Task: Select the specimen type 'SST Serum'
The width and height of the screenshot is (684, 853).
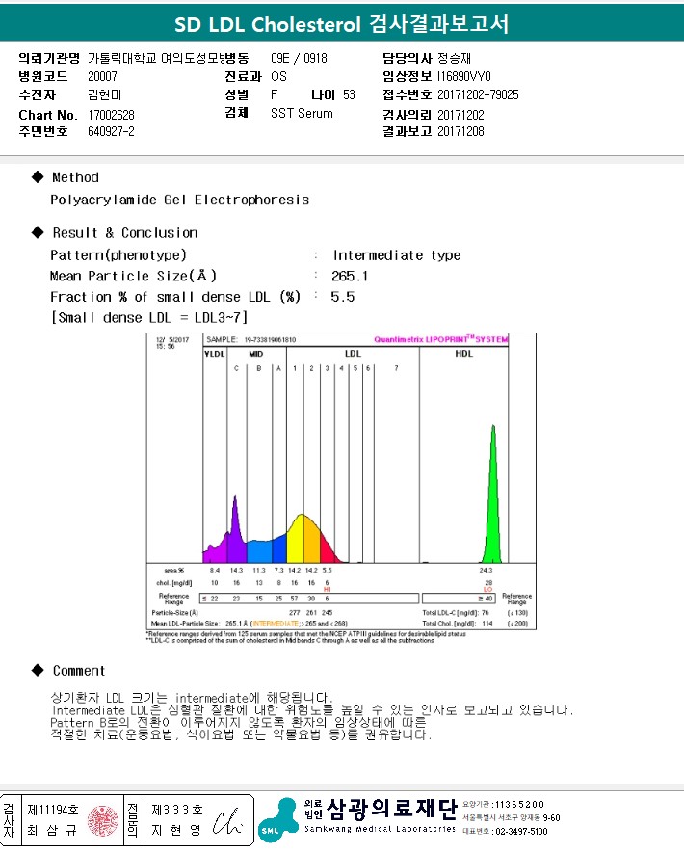Action: point(302,113)
